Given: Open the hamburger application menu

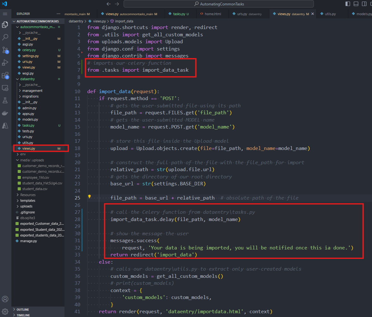Looking at the screenshot, I should pos(5,14).
